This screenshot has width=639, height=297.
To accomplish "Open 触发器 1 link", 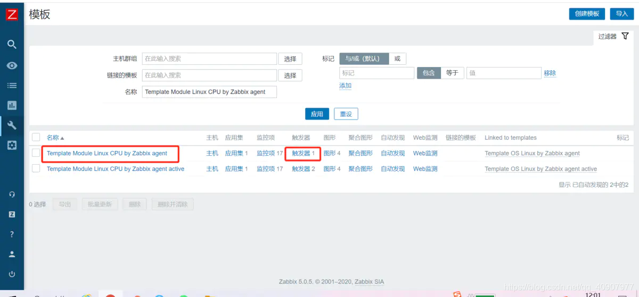I will [x=301, y=153].
